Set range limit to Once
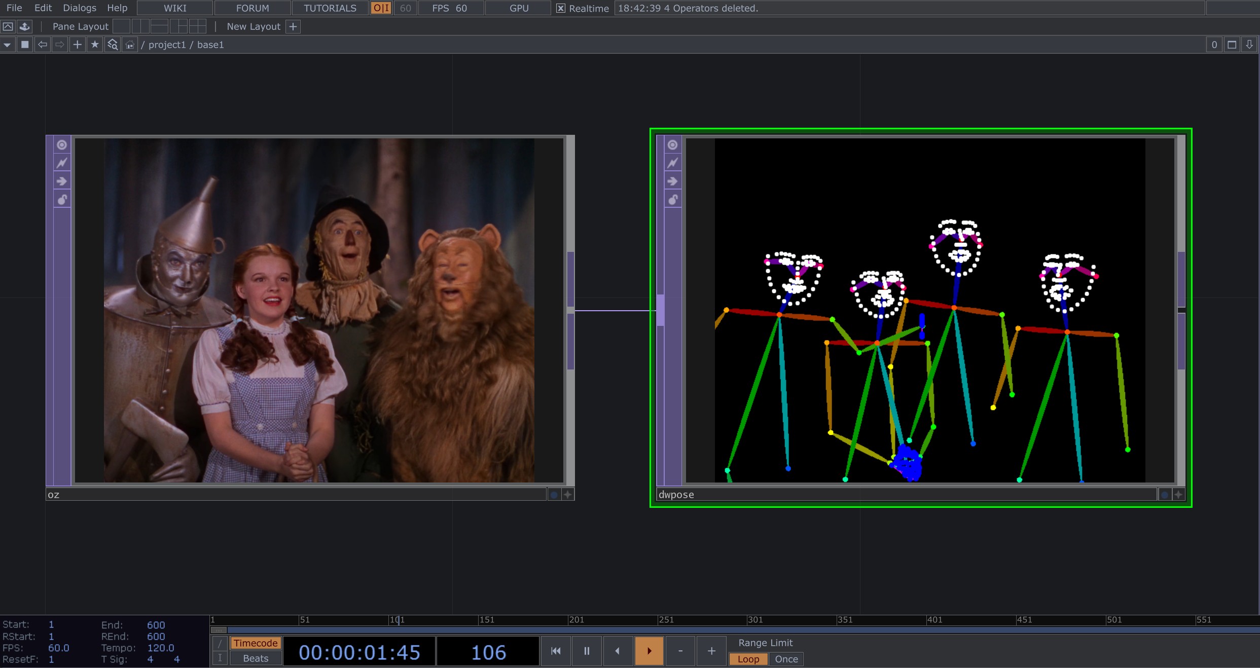This screenshot has height=668, width=1260. [x=786, y=659]
